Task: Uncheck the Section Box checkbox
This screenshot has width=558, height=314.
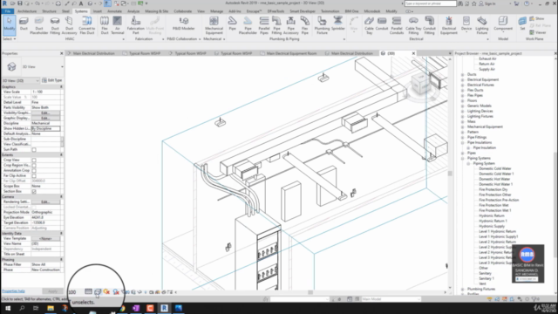Action: pyautogui.click(x=34, y=192)
